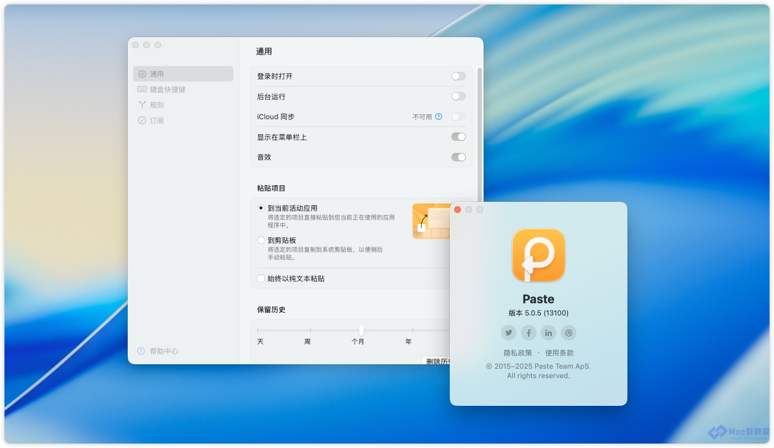This screenshot has width=774, height=448.
Task: Open the 通用 settings section in sidebar
Action: coord(183,74)
